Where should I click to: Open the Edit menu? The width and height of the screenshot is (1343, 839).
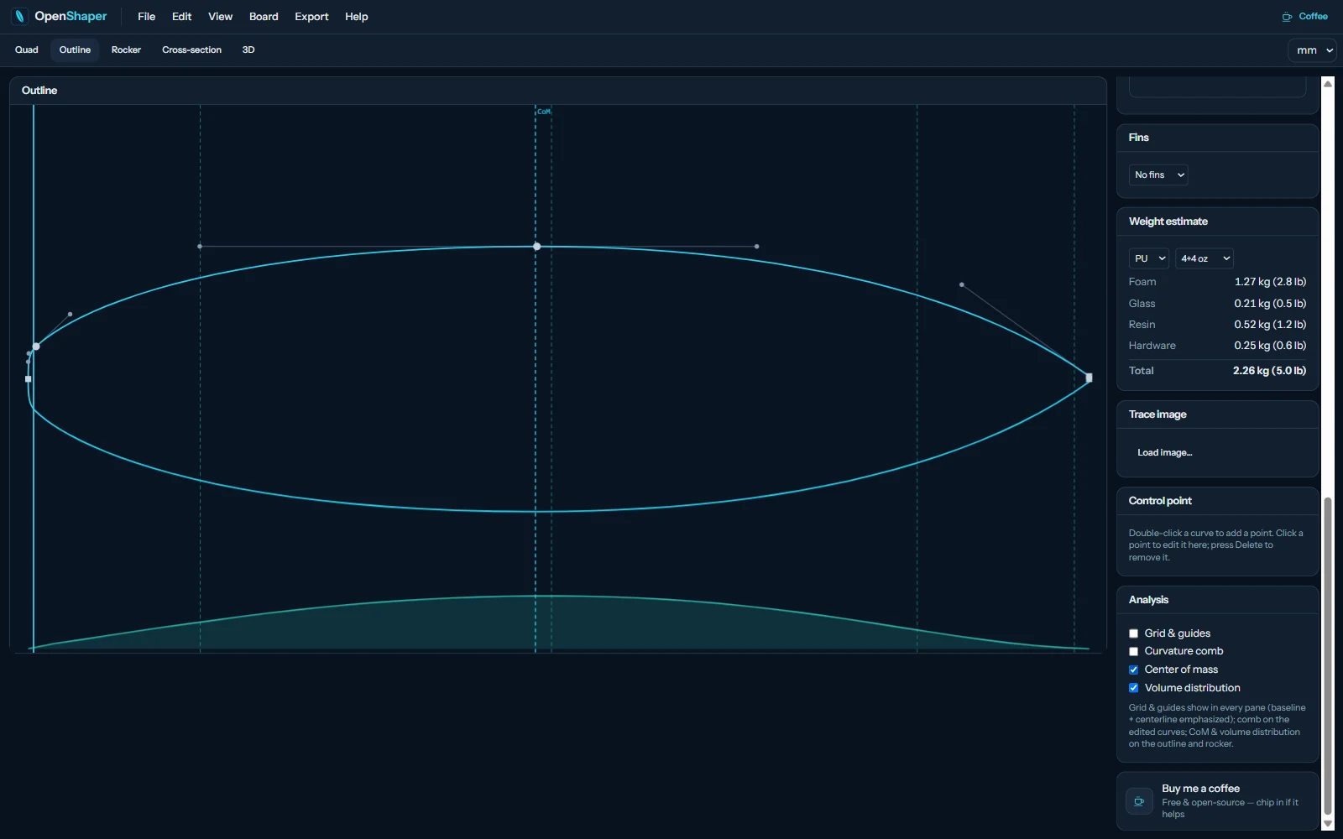(x=181, y=17)
